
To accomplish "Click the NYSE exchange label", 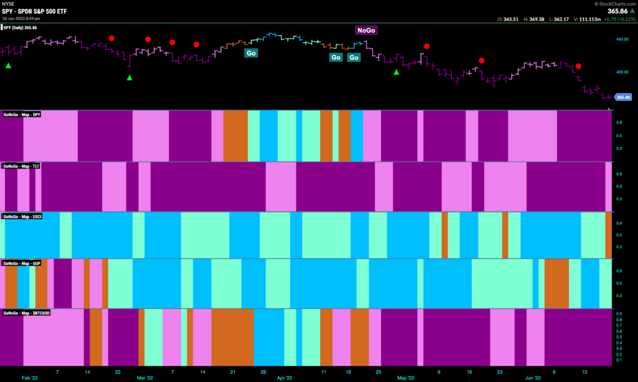I will 7,4.
